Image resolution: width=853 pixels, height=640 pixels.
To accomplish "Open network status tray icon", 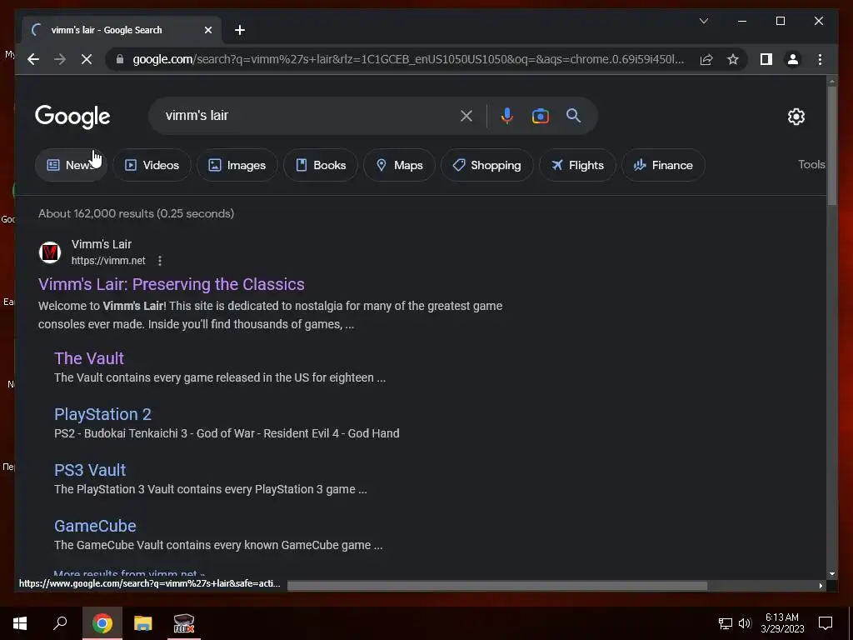I will (726, 623).
